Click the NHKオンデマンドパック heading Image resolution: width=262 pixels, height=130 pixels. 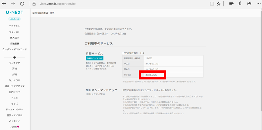(x=101, y=90)
